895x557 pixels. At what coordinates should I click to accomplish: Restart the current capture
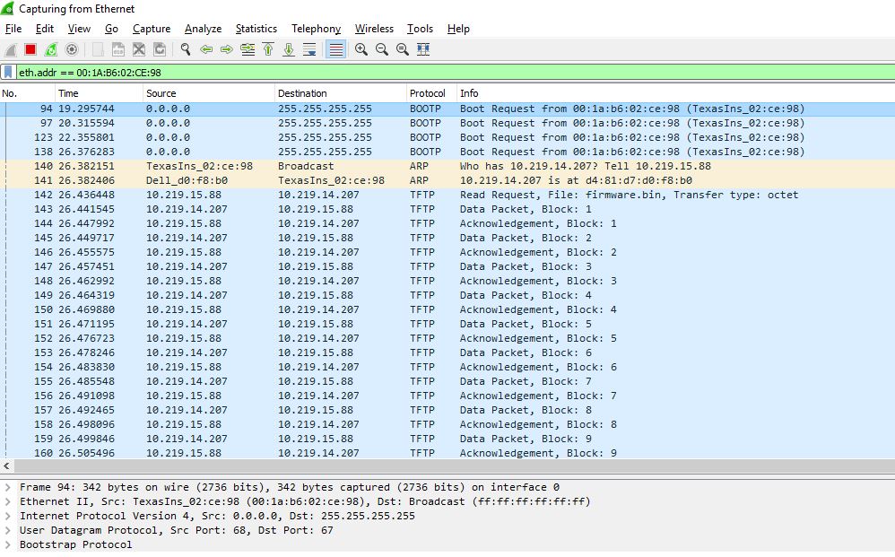51,49
